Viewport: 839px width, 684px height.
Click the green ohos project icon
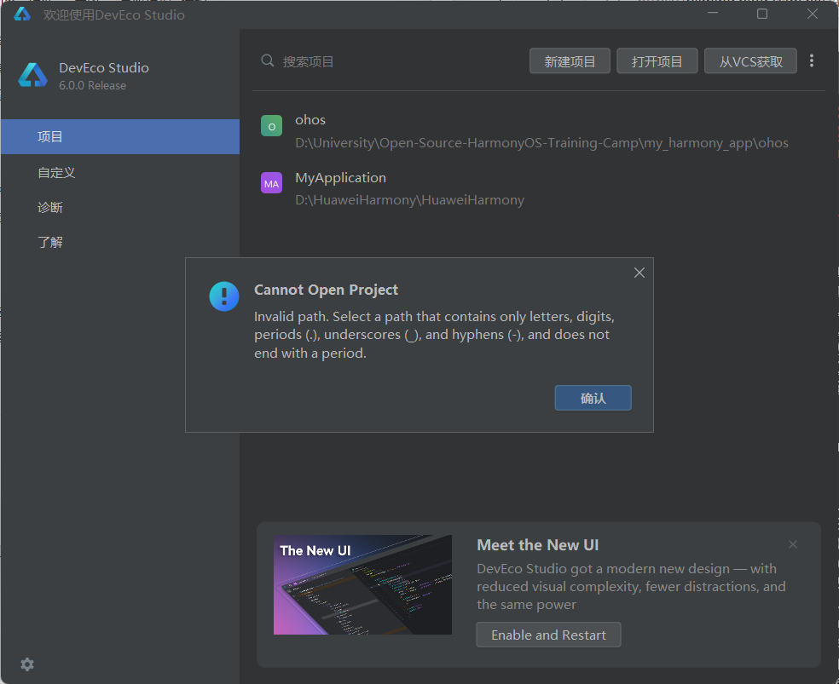[x=271, y=126]
